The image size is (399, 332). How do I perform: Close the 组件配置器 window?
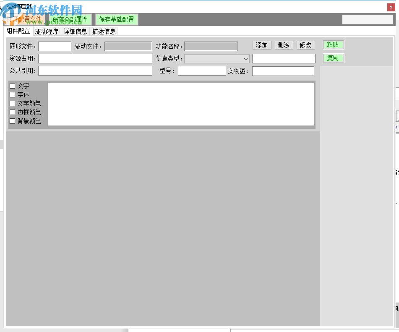click(391, 8)
